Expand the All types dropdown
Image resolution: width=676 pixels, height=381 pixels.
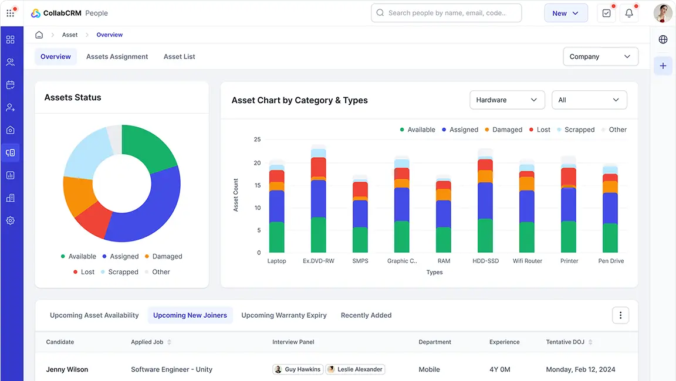tap(589, 100)
